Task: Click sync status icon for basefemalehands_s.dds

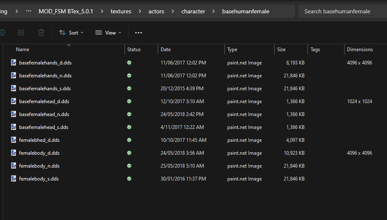Action: click(129, 88)
